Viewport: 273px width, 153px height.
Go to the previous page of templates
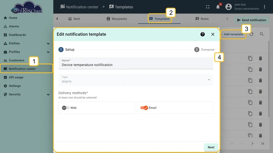pos(242,143)
